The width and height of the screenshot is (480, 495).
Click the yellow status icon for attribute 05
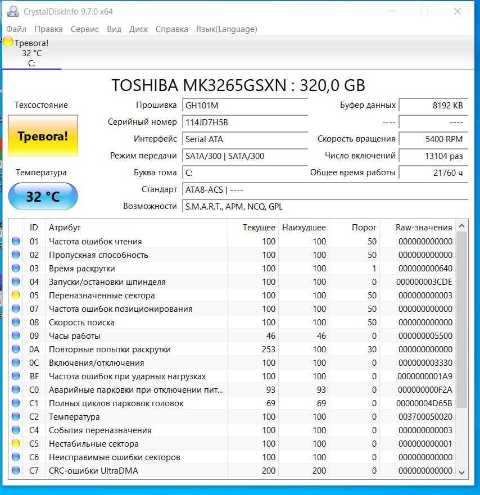coord(16,295)
